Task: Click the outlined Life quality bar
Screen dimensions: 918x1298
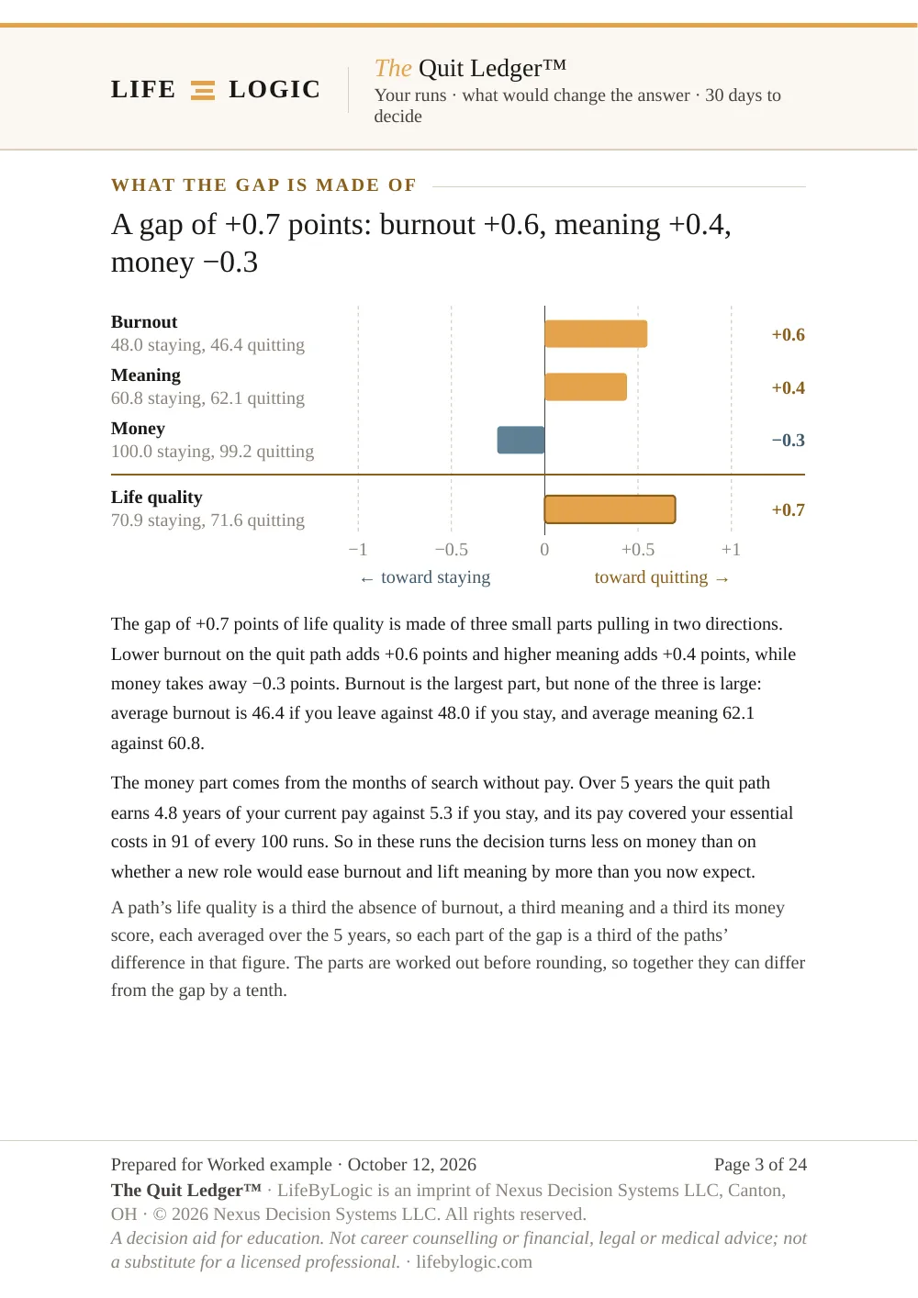Action: coord(610,509)
